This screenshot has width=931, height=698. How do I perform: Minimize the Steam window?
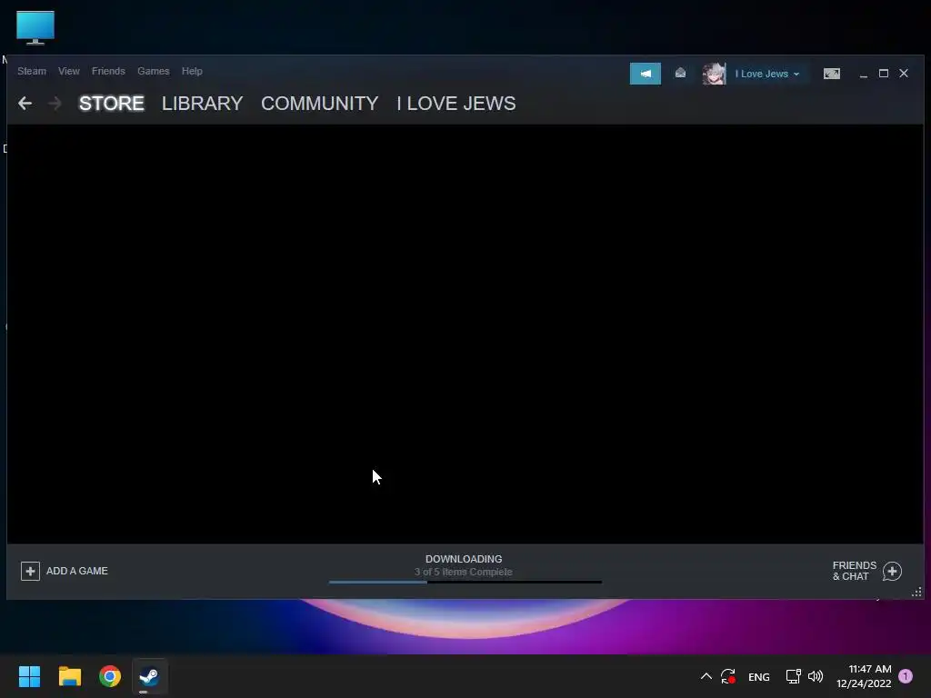(864, 74)
